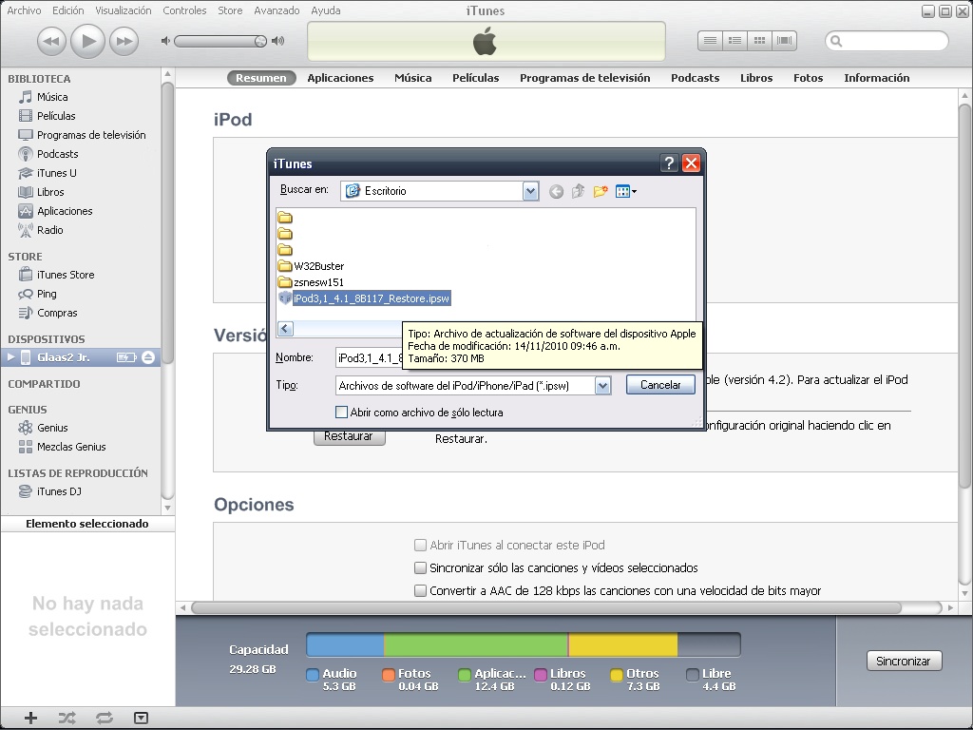Switch to song list view
This screenshot has height=730, width=973.
(710, 41)
